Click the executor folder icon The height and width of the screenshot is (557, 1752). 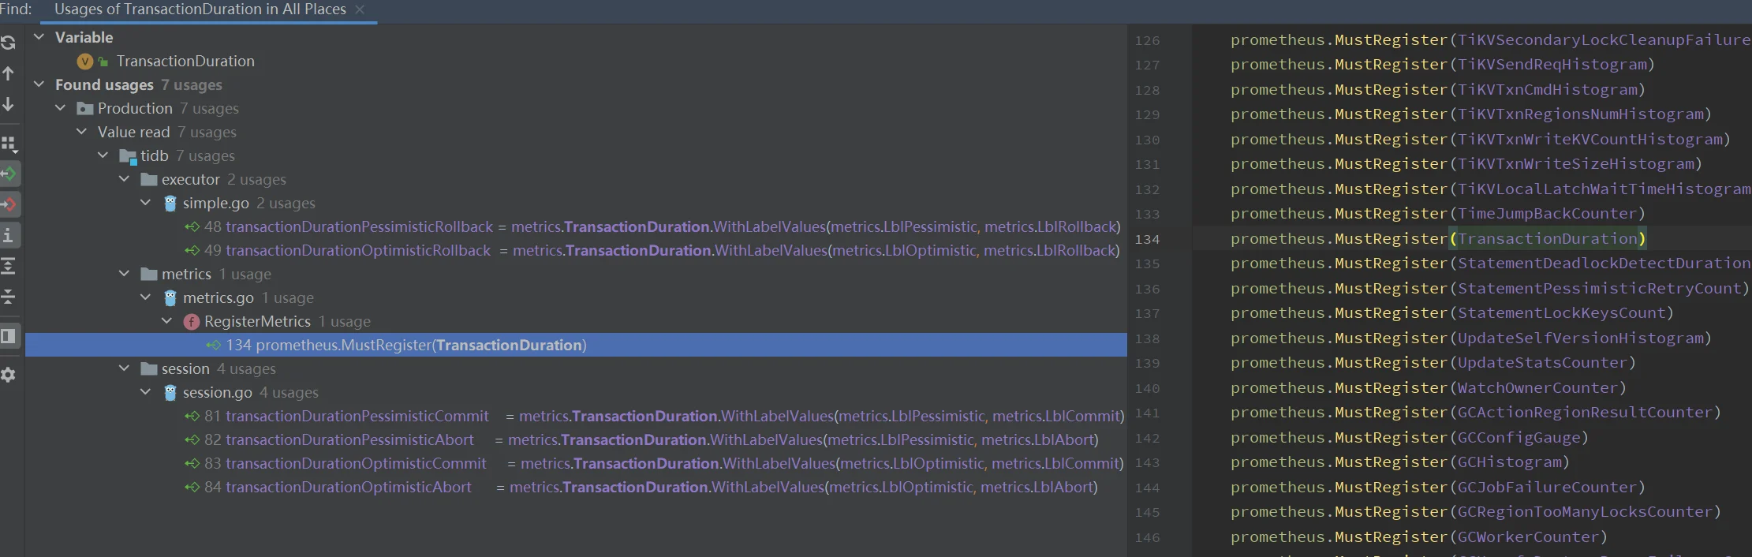click(149, 179)
